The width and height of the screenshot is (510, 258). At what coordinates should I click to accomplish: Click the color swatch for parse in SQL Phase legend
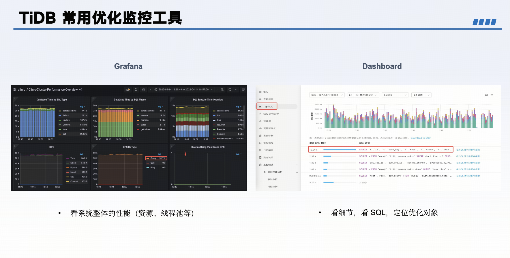pos(138,125)
